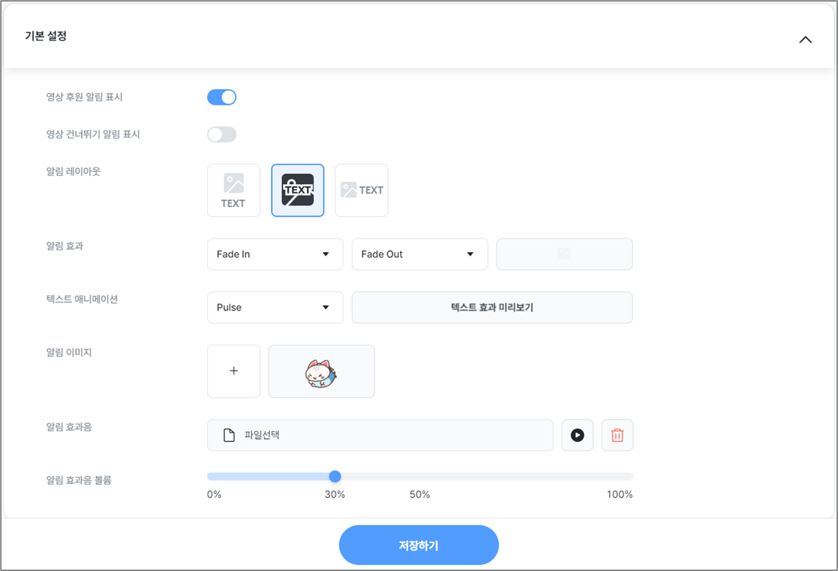Click the document icon in 파일선택 field
Viewport: 838px width, 571px height.
(x=229, y=435)
